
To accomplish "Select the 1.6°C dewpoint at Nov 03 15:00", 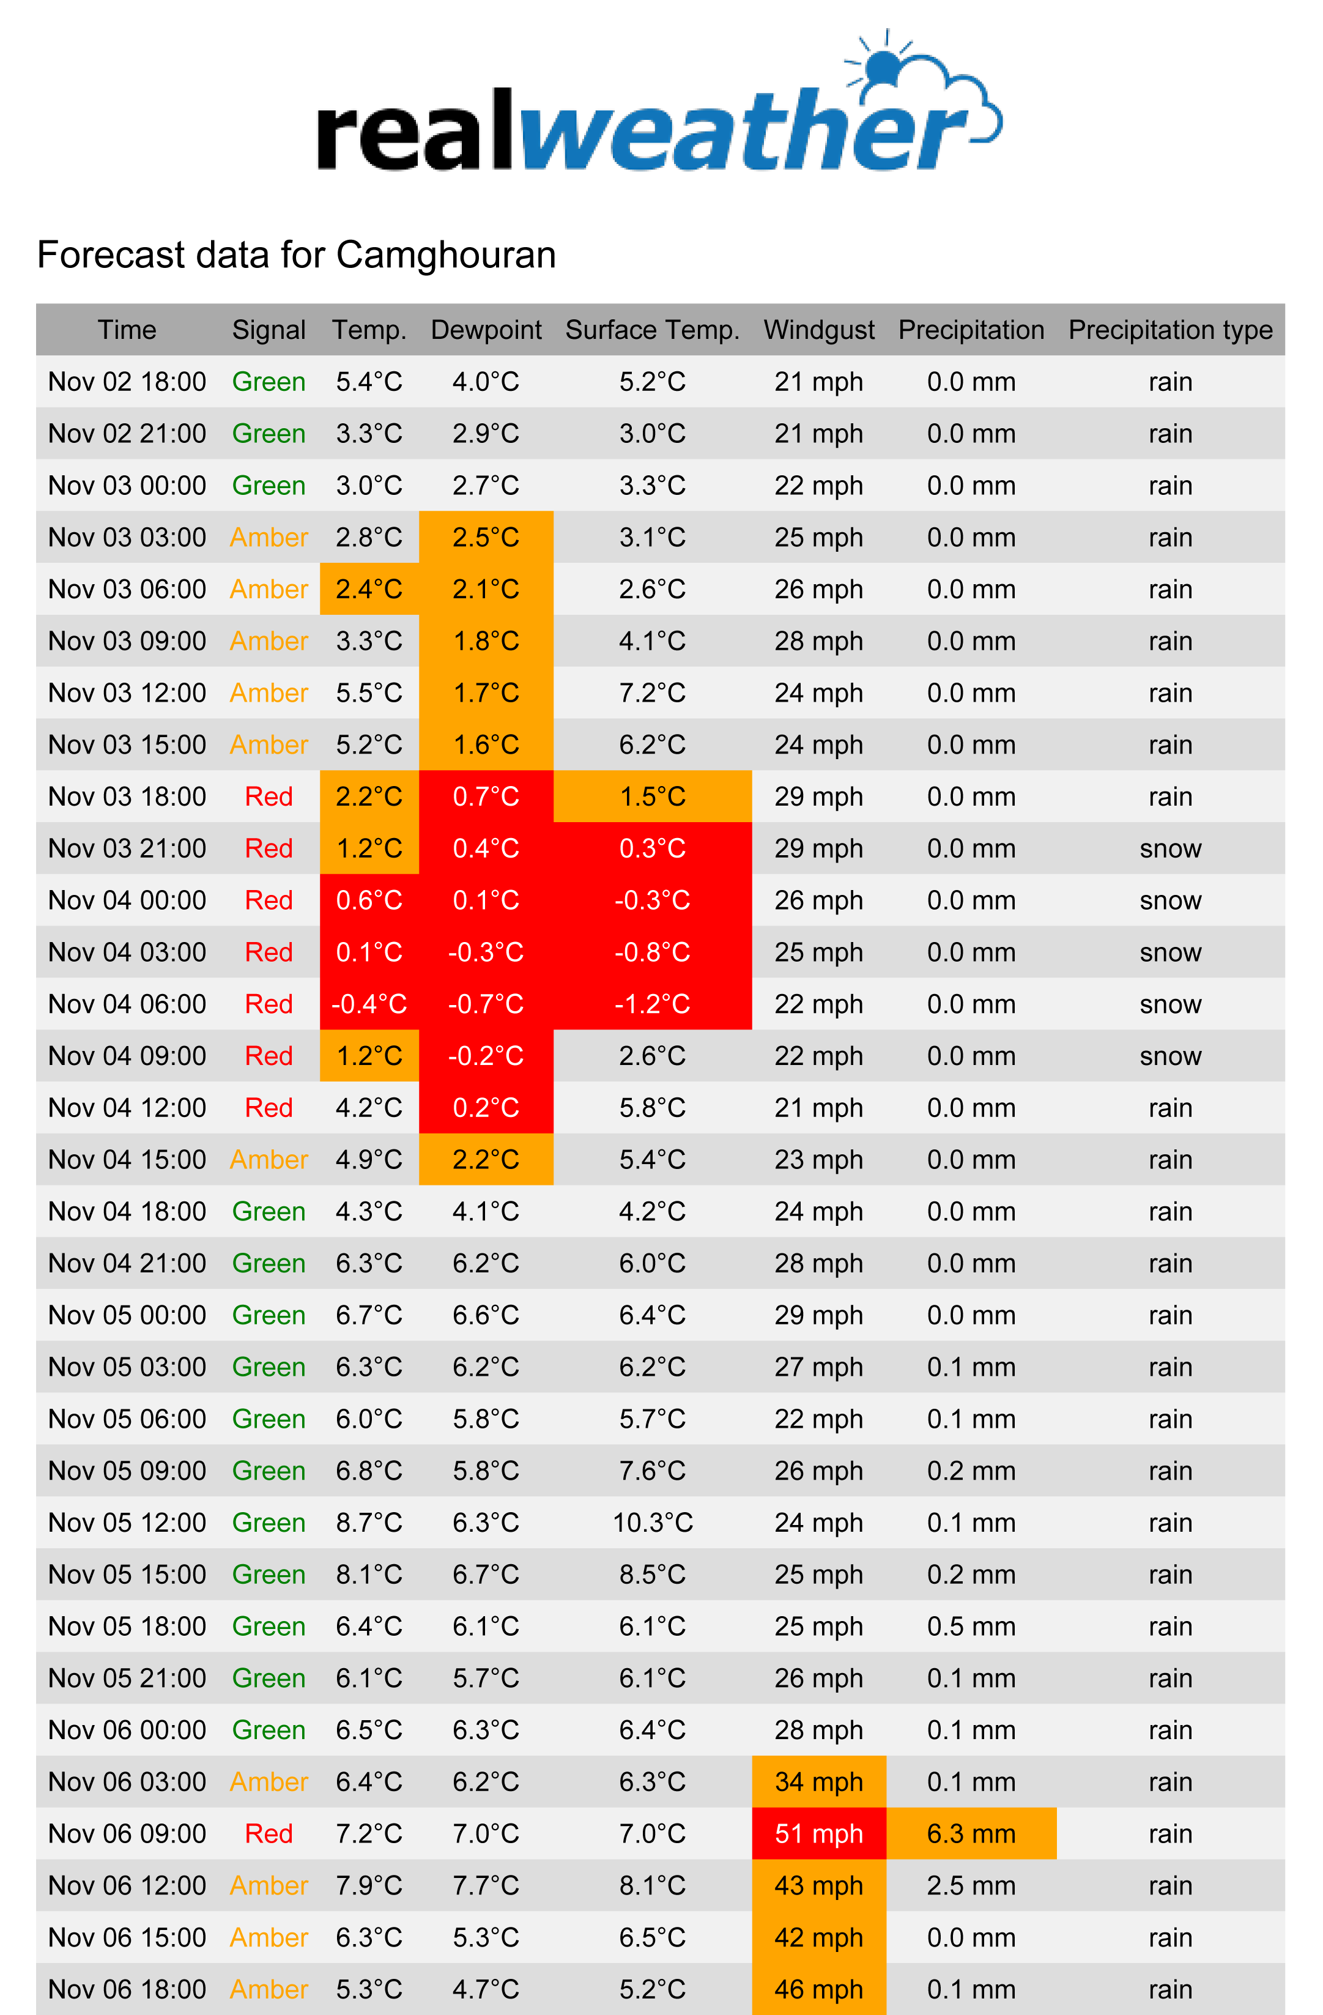I will coord(486,744).
